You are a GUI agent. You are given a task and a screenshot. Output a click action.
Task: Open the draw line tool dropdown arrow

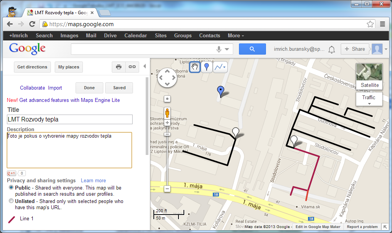click(x=224, y=67)
